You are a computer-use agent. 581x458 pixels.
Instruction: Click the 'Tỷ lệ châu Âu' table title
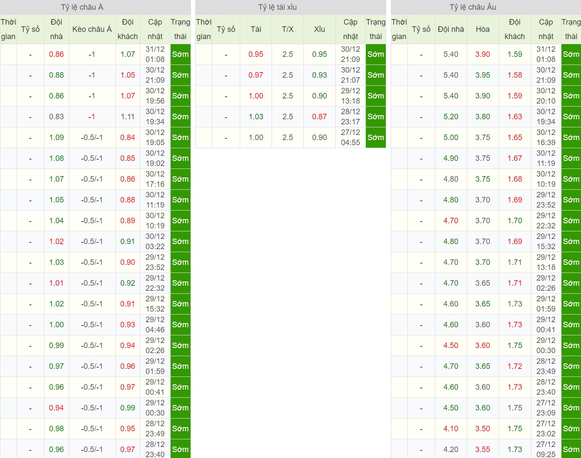pos(473,7)
